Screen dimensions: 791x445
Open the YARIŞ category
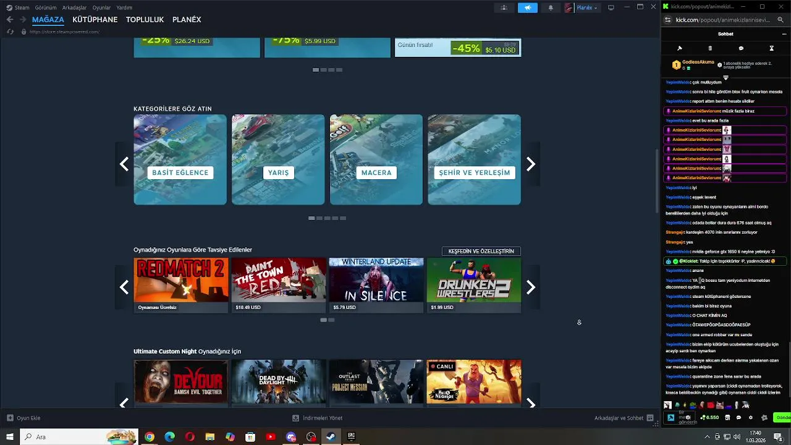(x=278, y=159)
